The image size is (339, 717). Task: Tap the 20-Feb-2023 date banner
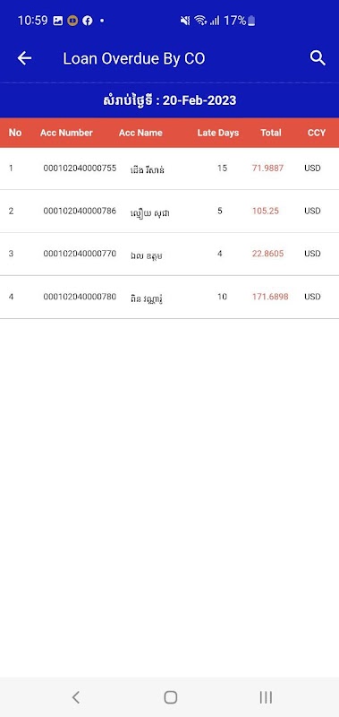coord(169,100)
